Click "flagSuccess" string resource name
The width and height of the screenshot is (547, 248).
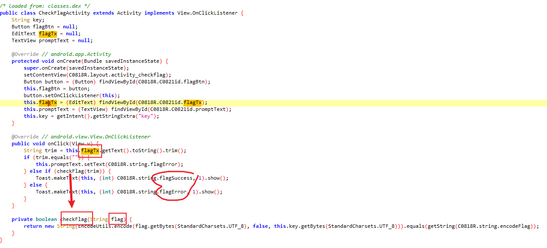pyautogui.click(x=176, y=178)
